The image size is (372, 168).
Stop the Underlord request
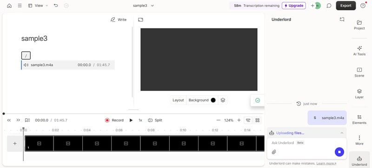pyautogui.click(x=339, y=152)
